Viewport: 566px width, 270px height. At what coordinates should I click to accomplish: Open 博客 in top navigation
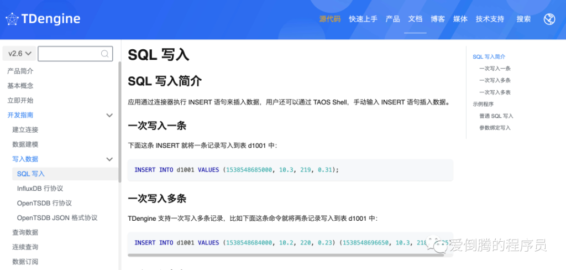(x=438, y=19)
